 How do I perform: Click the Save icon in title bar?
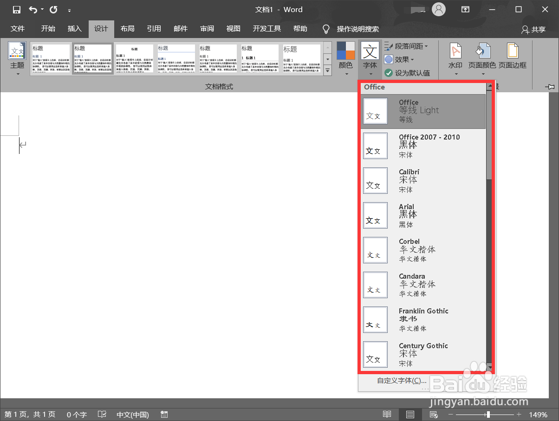pyautogui.click(x=17, y=9)
